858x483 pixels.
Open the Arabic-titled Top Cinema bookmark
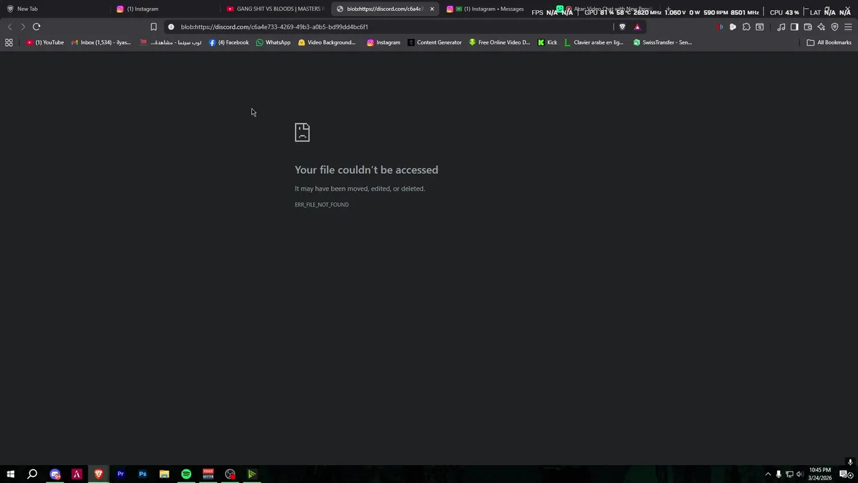(171, 42)
